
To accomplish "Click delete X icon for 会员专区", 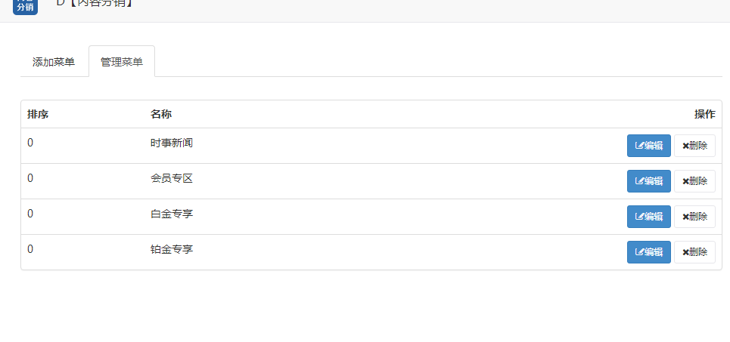I will pos(686,181).
